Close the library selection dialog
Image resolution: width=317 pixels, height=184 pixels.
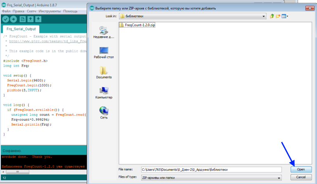[310, 8]
